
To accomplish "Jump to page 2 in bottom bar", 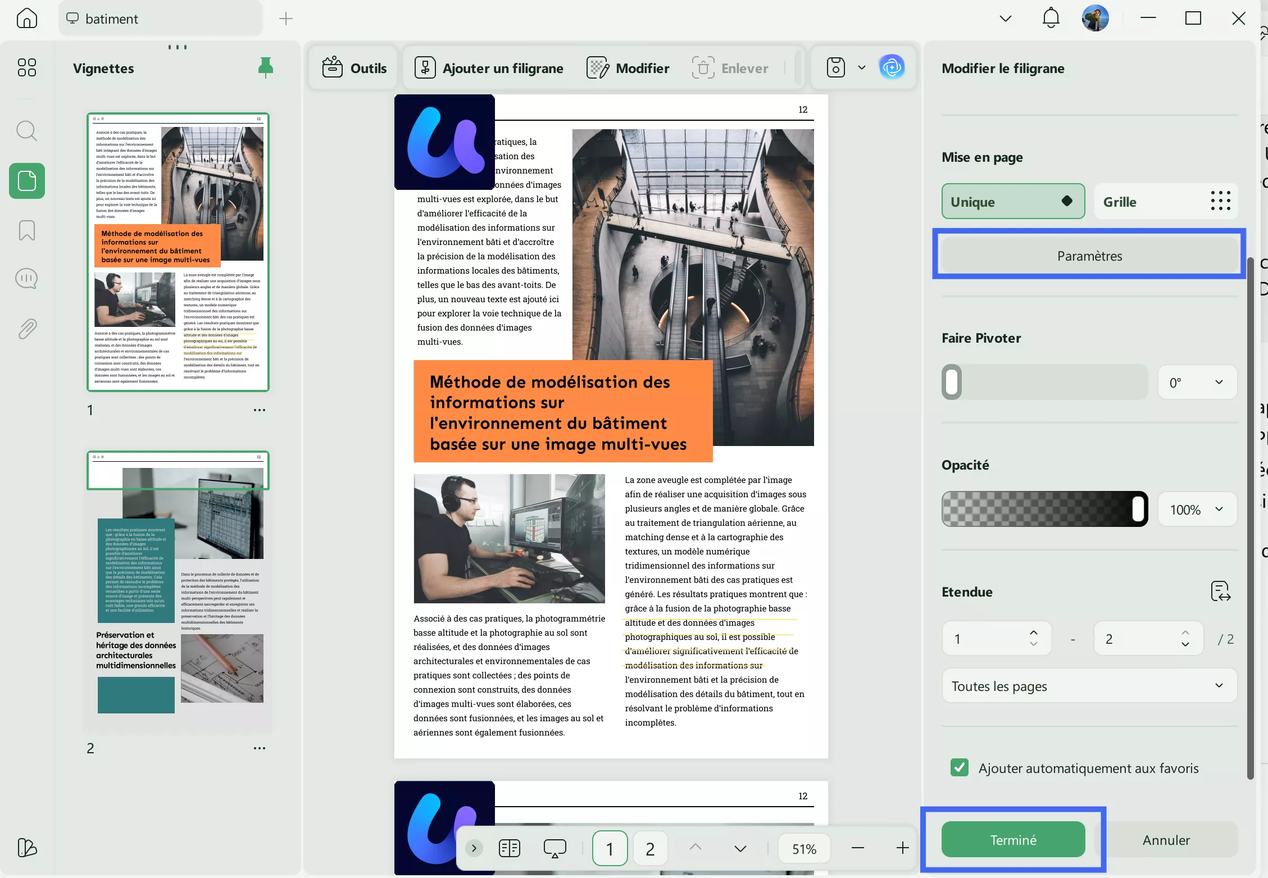I will point(650,848).
